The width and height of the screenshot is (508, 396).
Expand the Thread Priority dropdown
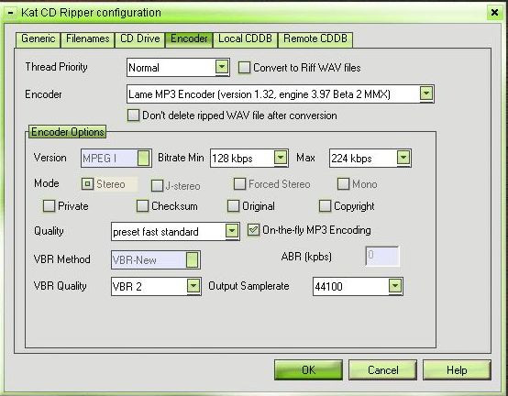pyautogui.click(x=178, y=67)
